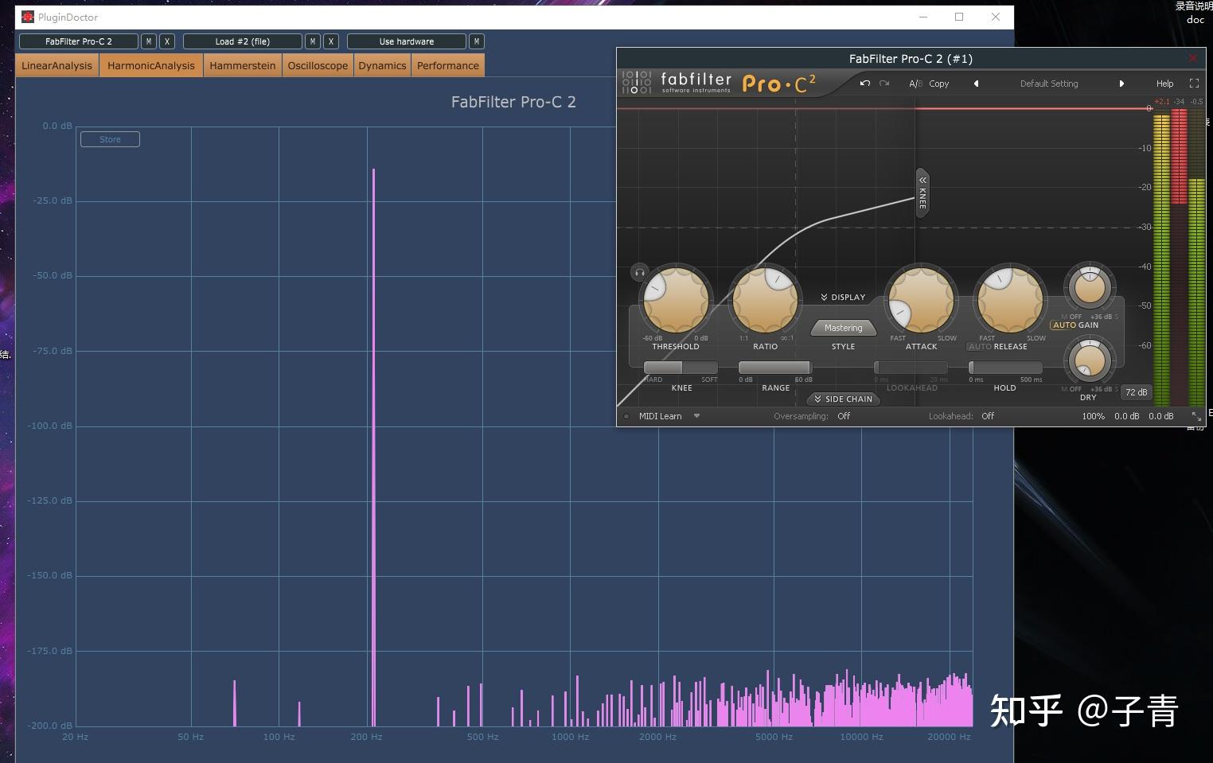Viewport: 1213px width, 763px height.
Task: Click the Release knob
Action: [x=1010, y=300]
